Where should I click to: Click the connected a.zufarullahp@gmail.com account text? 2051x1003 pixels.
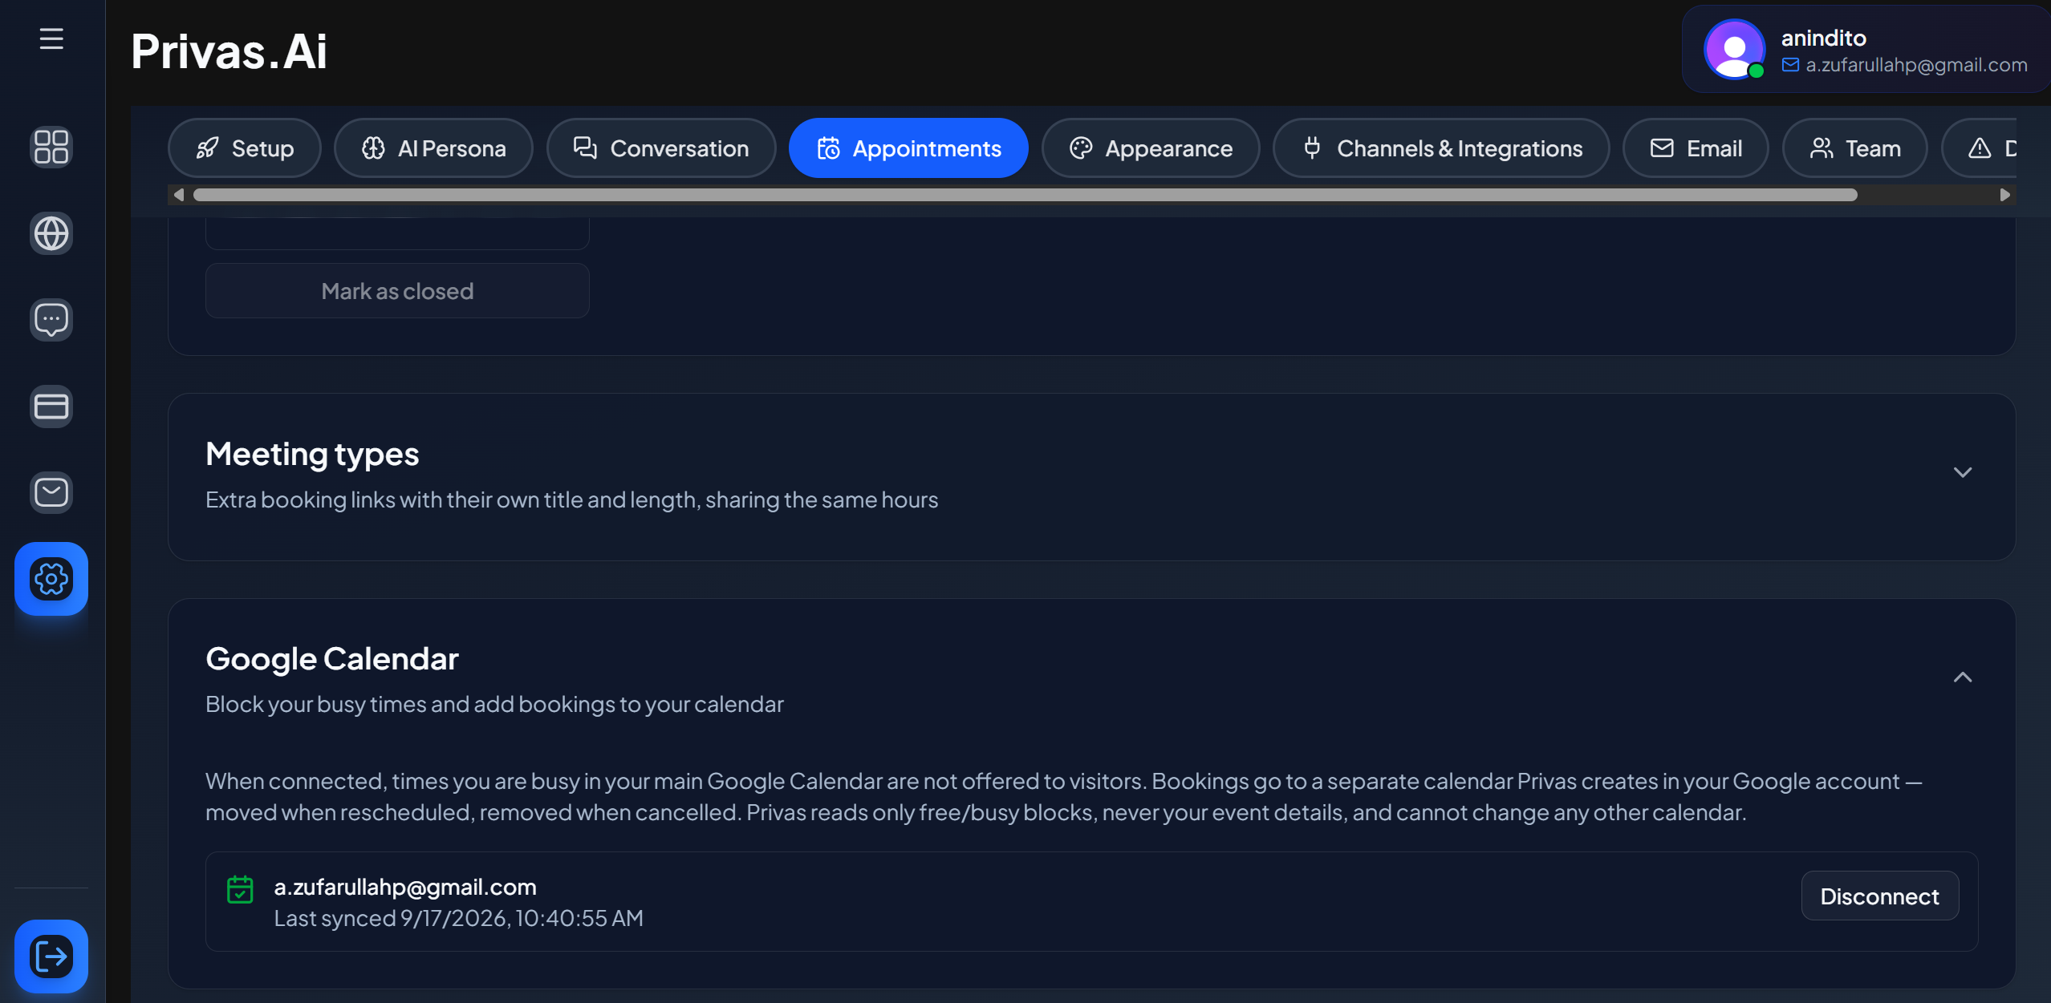click(x=405, y=887)
